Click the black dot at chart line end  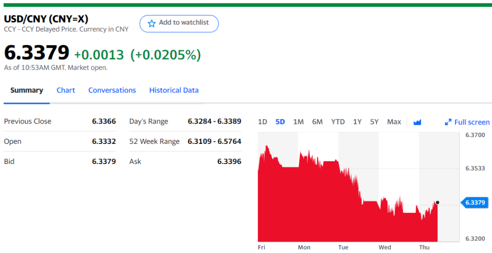(x=437, y=202)
